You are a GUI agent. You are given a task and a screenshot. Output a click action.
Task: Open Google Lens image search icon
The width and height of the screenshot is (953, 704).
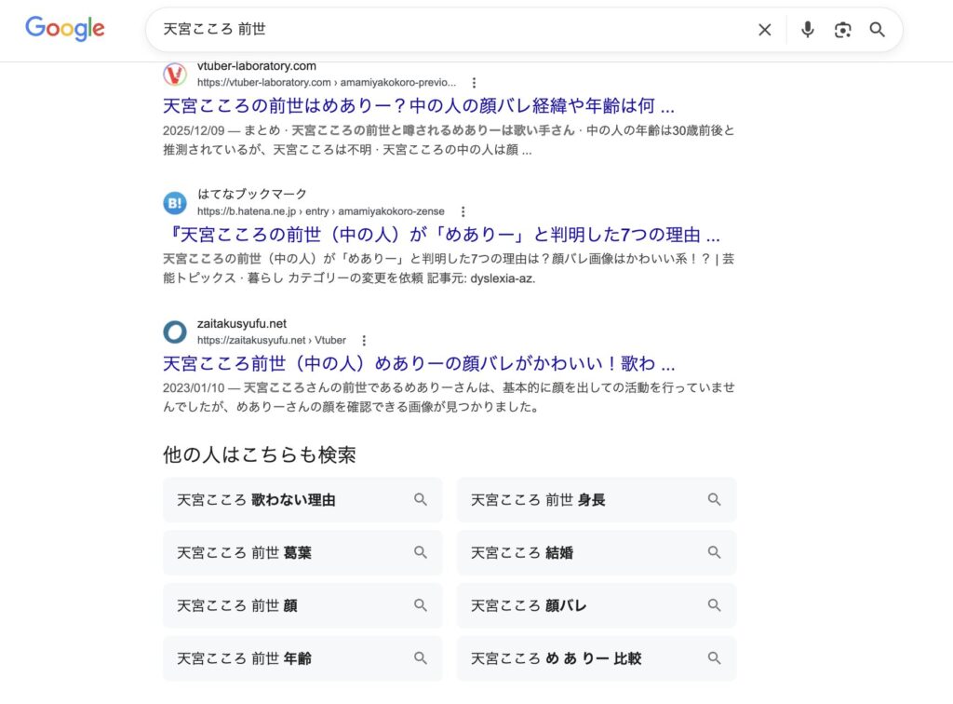click(842, 30)
